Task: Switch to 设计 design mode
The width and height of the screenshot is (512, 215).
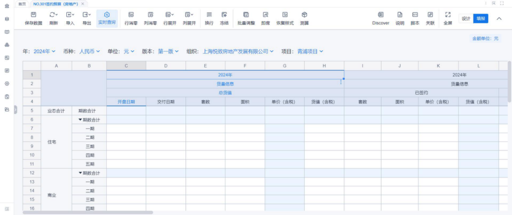Action: 466,19
